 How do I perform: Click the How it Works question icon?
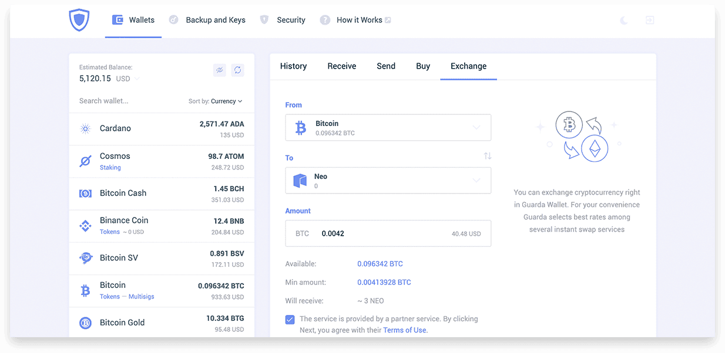click(325, 20)
